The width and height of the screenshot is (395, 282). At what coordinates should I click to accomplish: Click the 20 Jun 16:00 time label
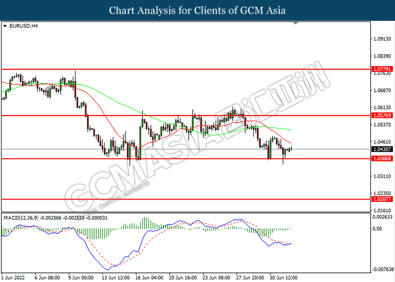(x=183, y=277)
